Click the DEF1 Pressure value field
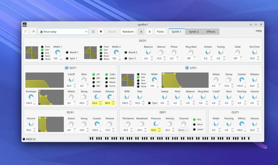The height and width of the screenshot is (165, 278). click(153, 130)
